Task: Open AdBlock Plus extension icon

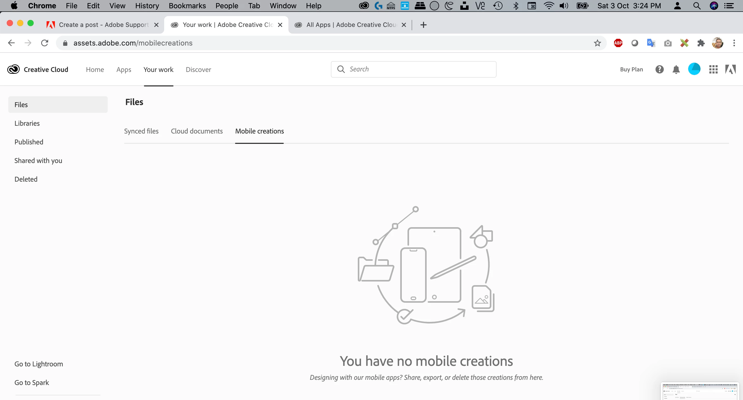Action: [x=618, y=43]
